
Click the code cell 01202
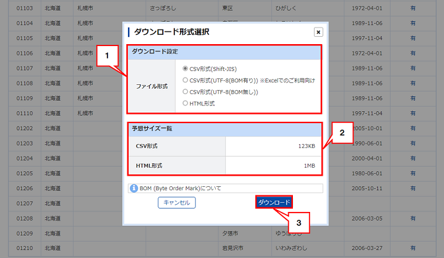pyautogui.click(x=24, y=128)
